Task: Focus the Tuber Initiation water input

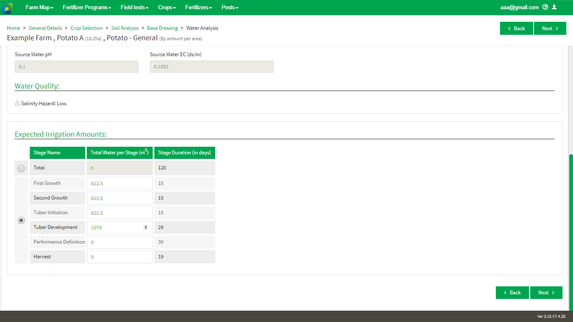Action: tap(120, 213)
